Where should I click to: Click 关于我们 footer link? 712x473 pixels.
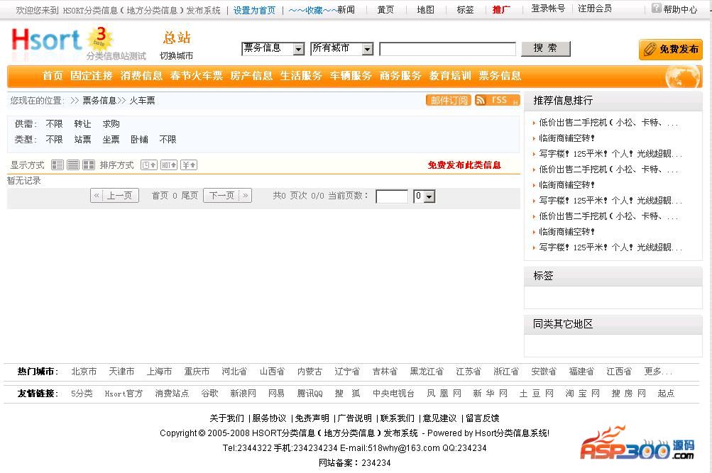[x=226, y=418]
